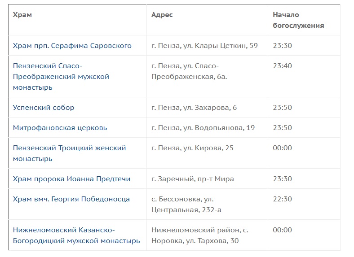Click the Начало богослужения column header
The image size is (354, 257).
[x=298, y=20]
